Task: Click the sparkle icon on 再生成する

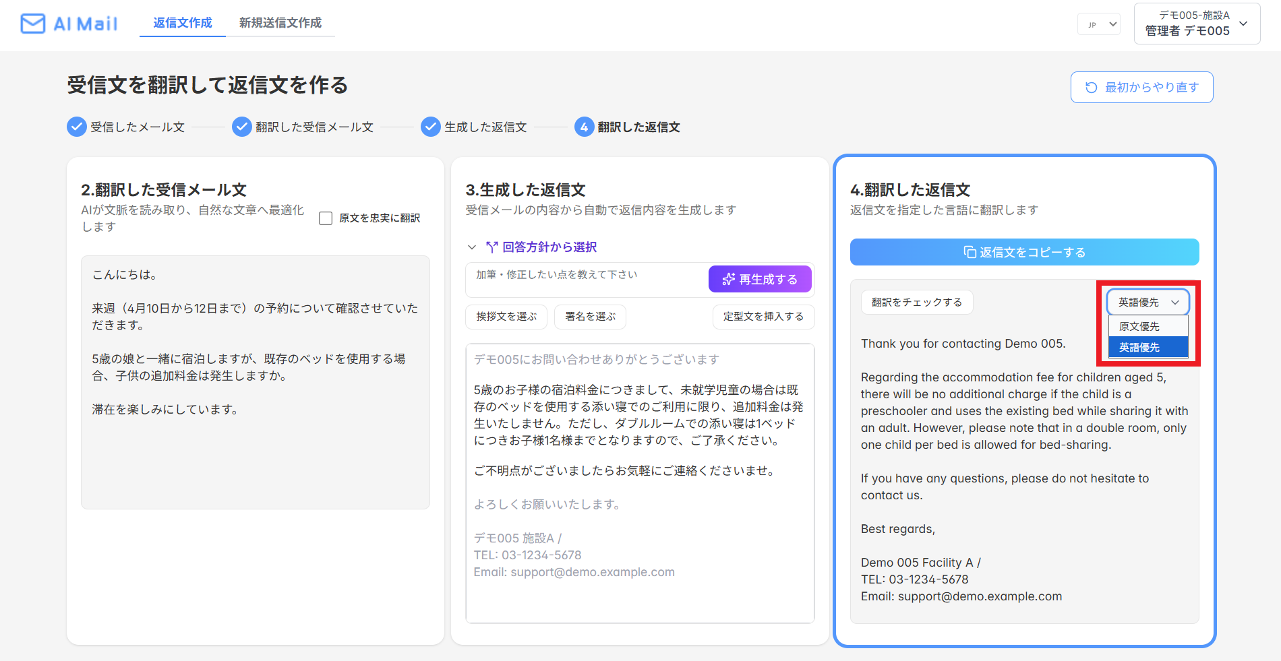Action: coord(728,279)
